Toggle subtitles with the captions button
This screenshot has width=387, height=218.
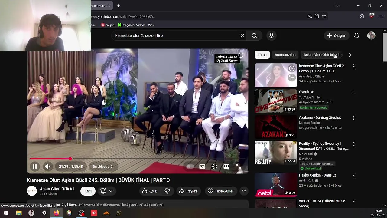202,167
